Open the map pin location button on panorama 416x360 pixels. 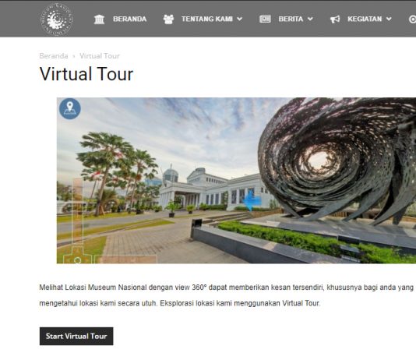pos(70,109)
